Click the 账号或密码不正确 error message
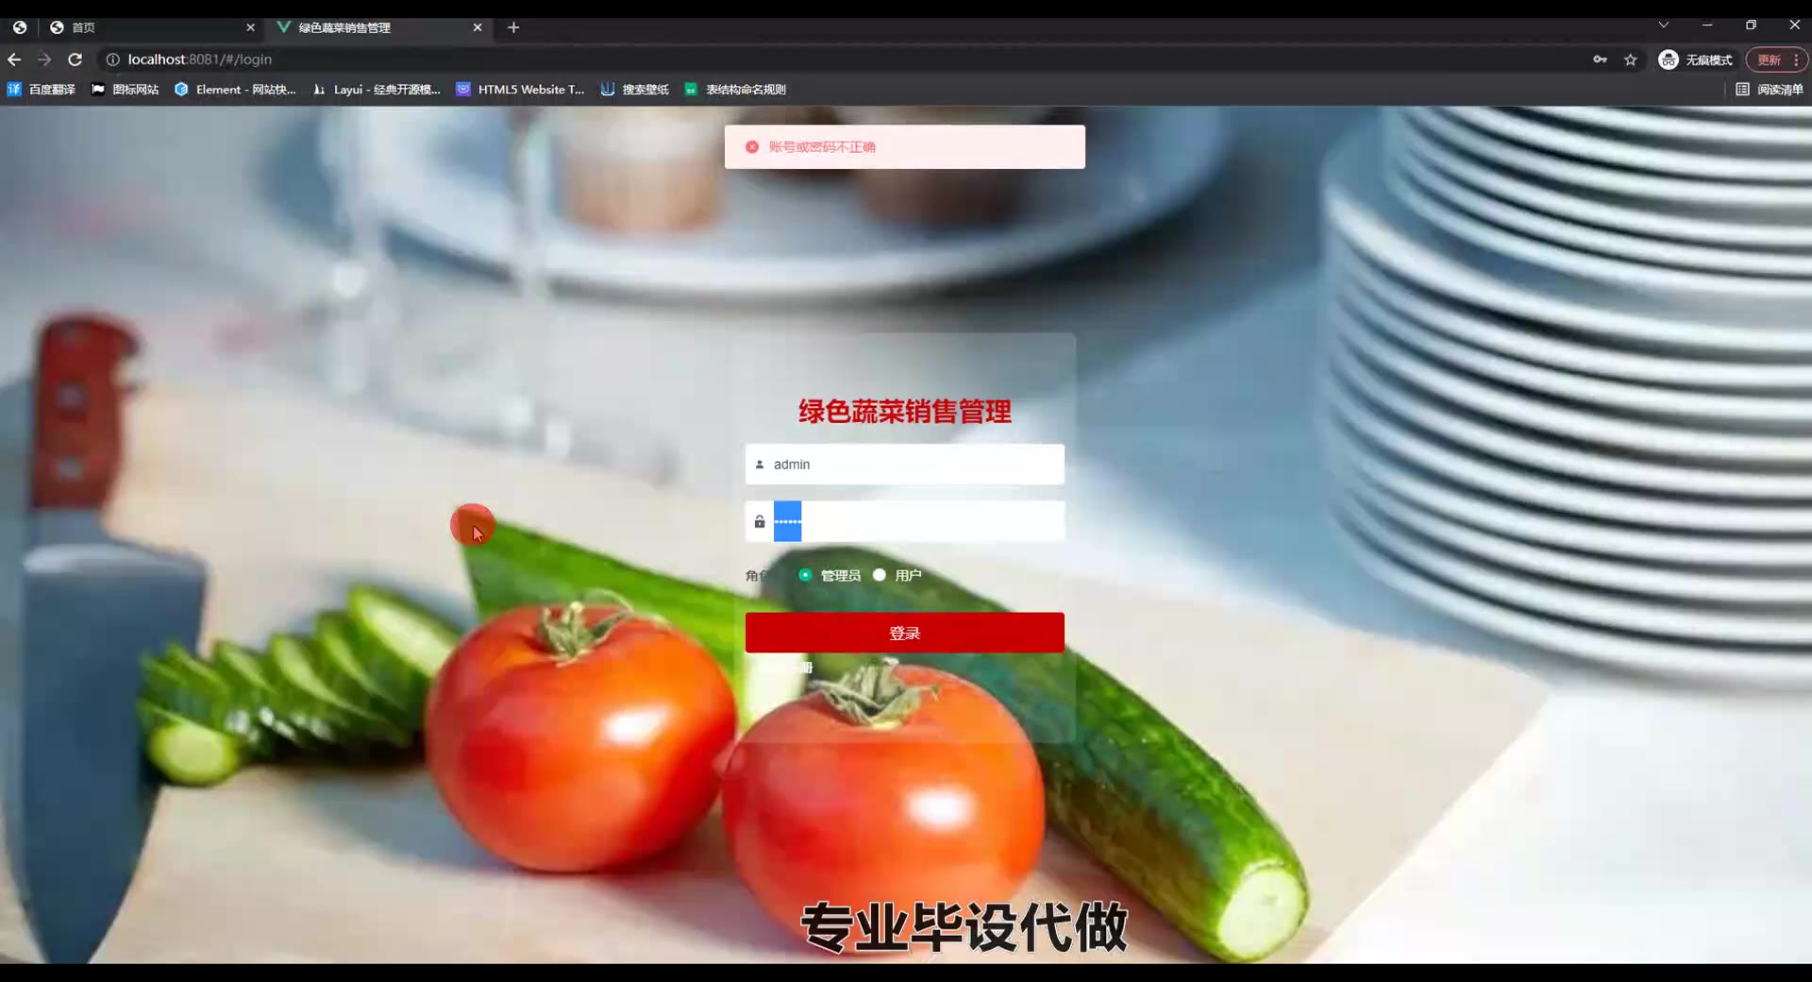 822,147
